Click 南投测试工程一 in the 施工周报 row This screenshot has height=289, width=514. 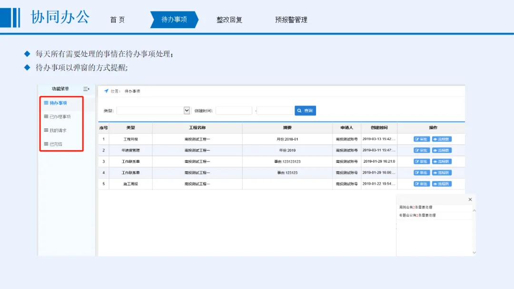tap(198, 183)
